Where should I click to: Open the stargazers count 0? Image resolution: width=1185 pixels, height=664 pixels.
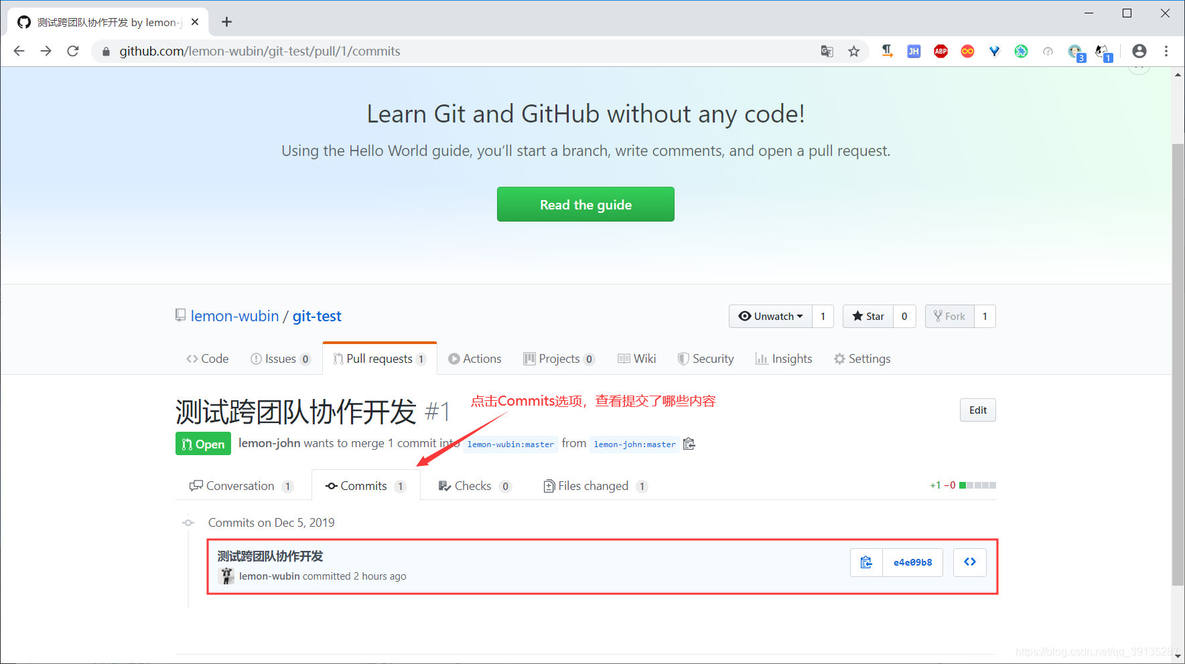tap(904, 316)
